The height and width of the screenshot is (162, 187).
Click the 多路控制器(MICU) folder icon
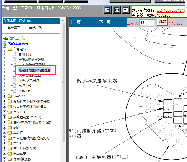pyautogui.click(x=10, y=117)
